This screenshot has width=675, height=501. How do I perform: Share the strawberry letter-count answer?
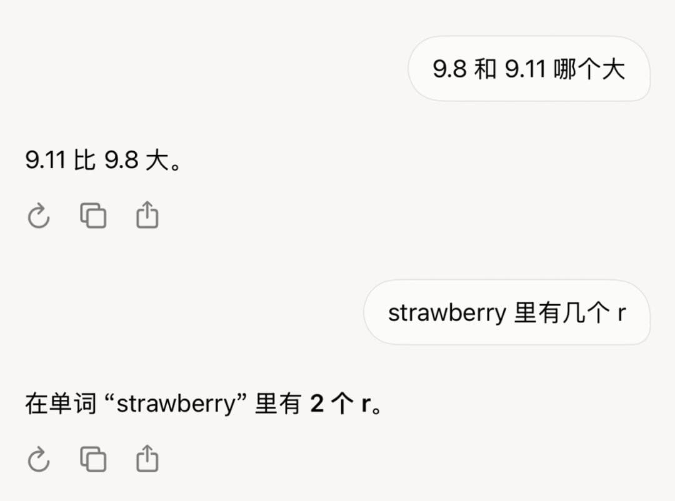[x=147, y=460]
